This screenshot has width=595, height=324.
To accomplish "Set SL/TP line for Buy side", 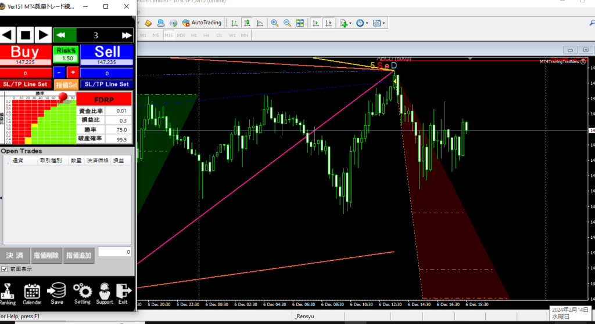I will [26, 84].
